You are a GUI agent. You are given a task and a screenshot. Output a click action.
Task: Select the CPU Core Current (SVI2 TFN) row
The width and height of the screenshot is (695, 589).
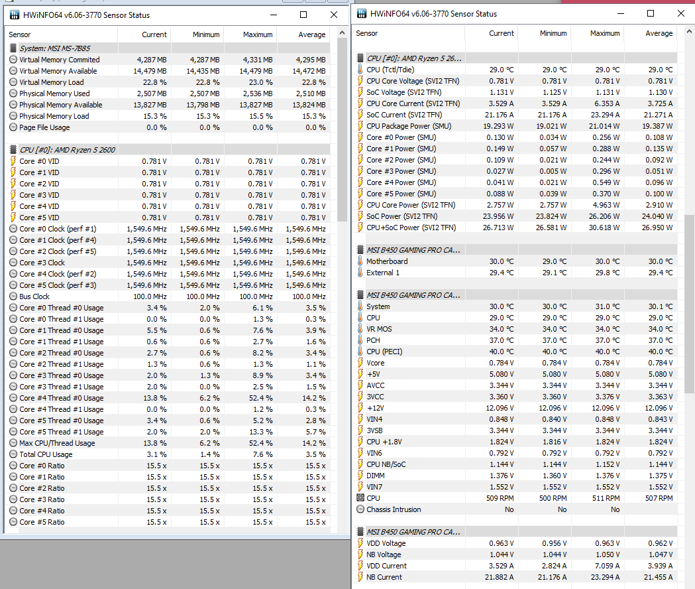coord(515,103)
